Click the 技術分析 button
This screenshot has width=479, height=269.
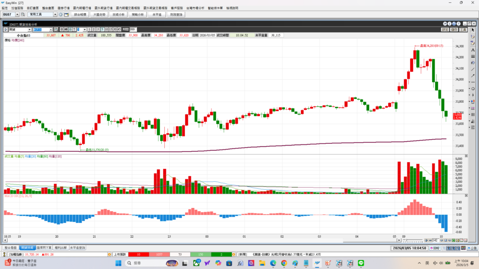tap(118, 14)
